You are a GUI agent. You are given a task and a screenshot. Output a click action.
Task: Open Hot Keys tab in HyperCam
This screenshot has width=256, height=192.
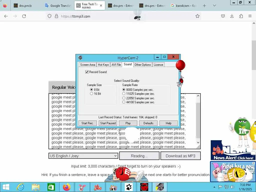pyautogui.click(x=103, y=65)
